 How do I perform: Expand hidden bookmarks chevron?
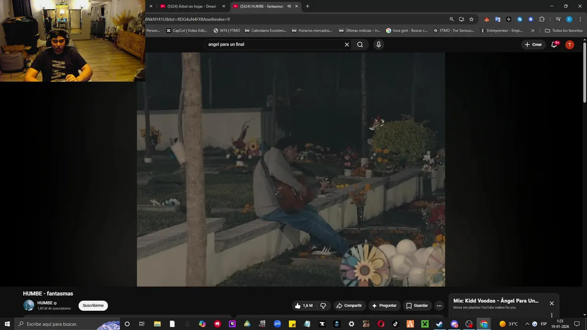pos(532,31)
